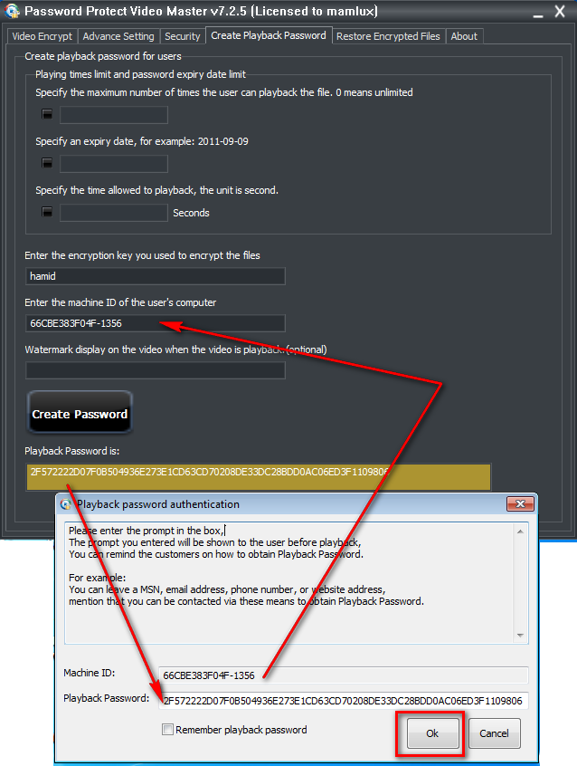The width and height of the screenshot is (577, 766).
Task: Tick Remember playback password checkbox
Action: pyautogui.click(x=167, y=730)
